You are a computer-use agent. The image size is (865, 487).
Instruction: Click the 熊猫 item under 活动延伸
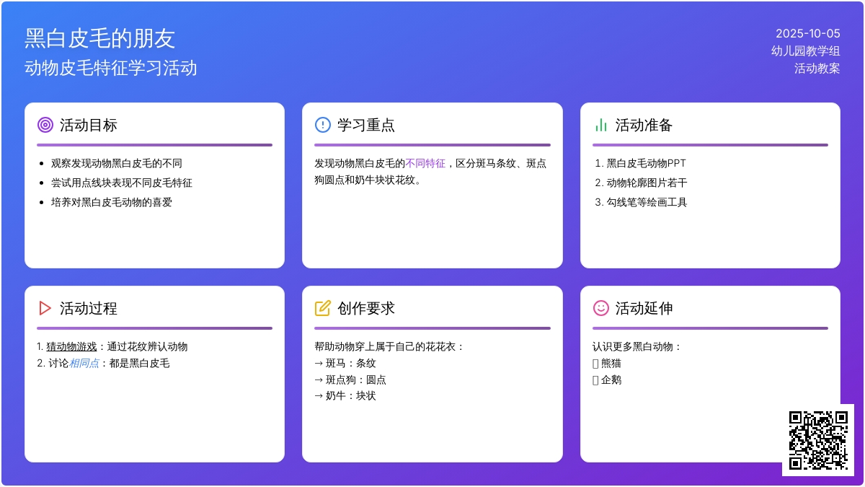click(611, 364)
